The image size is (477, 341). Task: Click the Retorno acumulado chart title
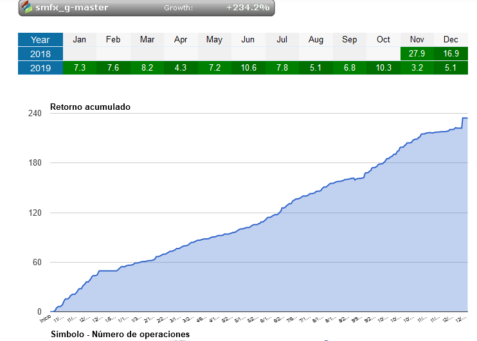[91, 107]
